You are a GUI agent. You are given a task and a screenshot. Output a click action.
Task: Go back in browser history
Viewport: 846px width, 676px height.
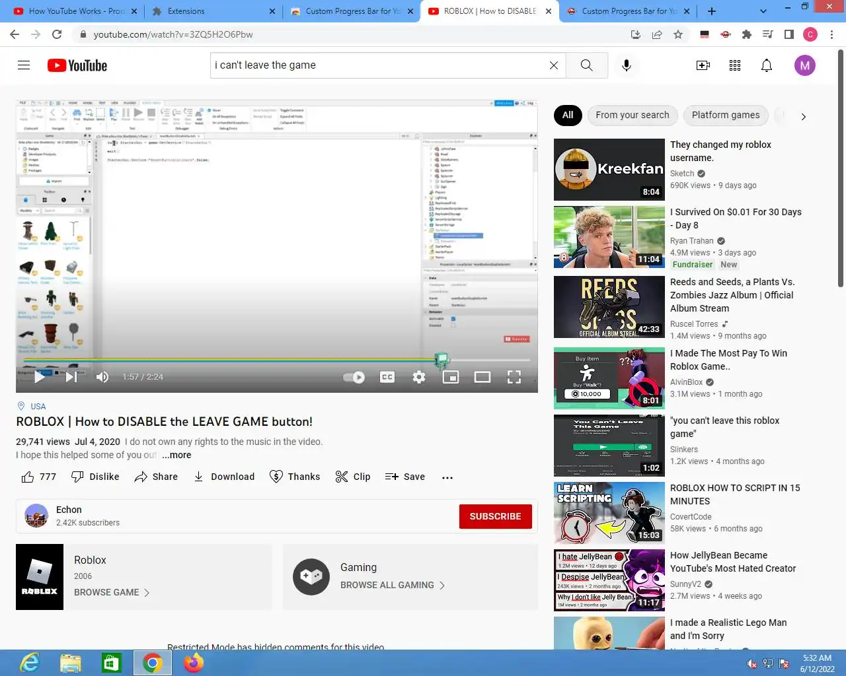[x=15, y=34]
